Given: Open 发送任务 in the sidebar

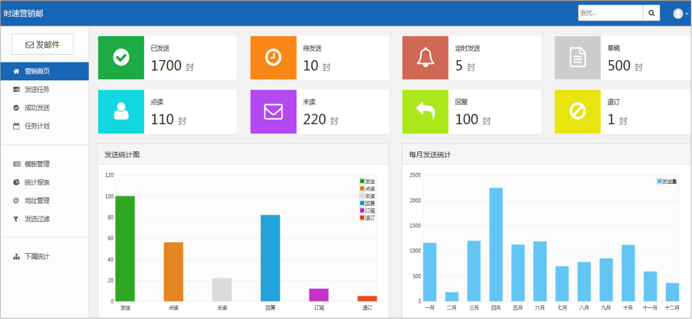Looking at the screenshot, I should coord(37,90).
